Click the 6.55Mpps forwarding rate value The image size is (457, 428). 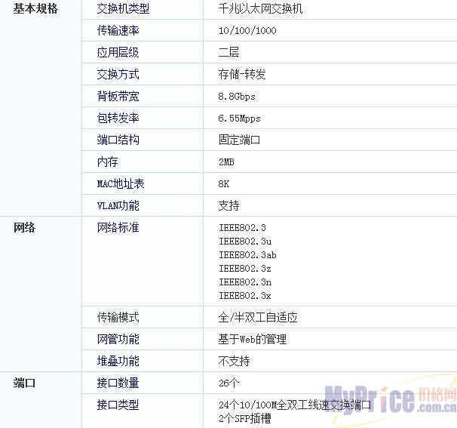tap(239, 119)
